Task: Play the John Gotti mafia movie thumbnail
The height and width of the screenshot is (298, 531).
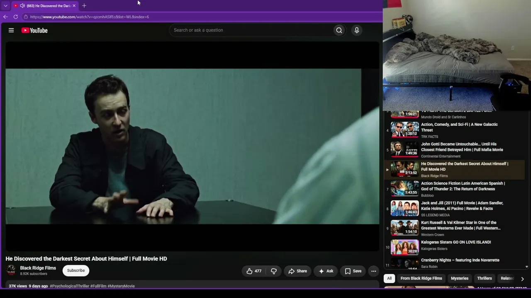Action: 404,149
